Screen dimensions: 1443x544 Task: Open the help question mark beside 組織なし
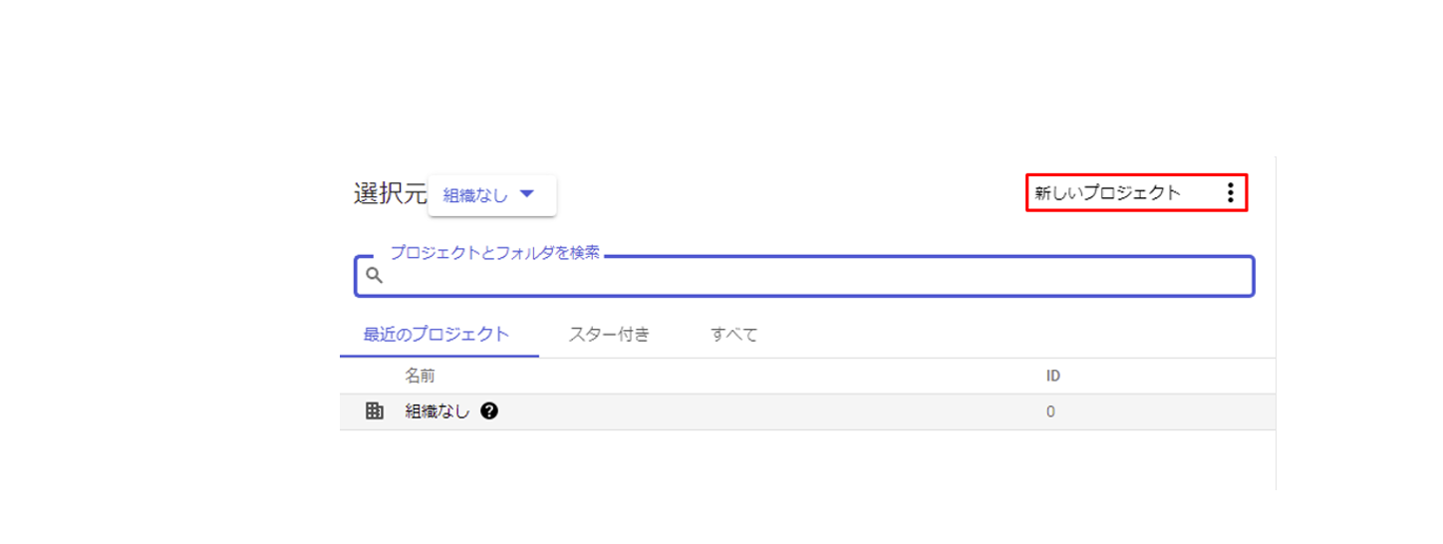489,410
